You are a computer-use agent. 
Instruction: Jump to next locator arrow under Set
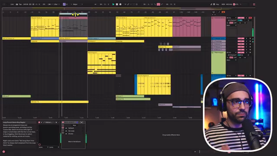215,15
